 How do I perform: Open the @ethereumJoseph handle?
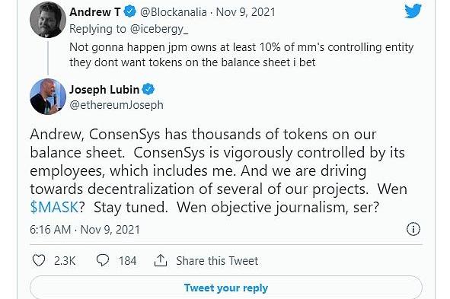click(x=116, y=105)
